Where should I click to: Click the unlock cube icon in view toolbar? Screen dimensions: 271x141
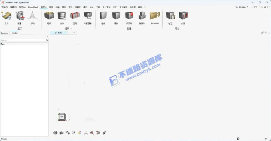(x=104, y=133)
